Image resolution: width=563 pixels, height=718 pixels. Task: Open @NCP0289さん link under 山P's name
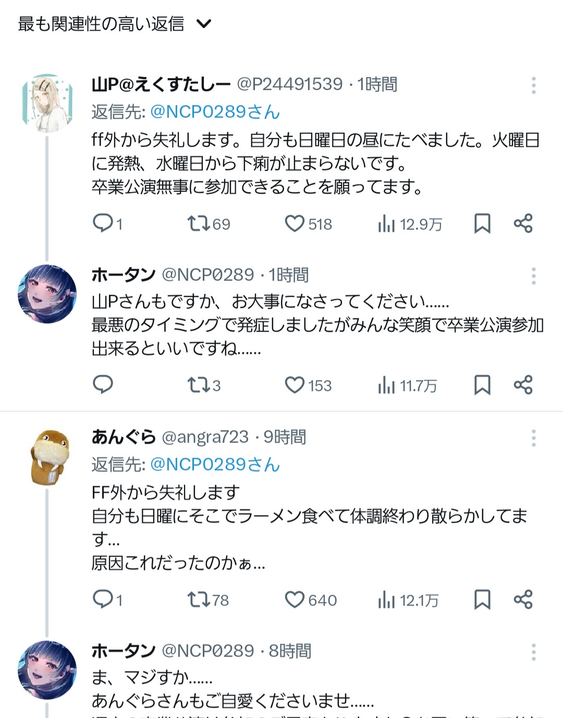click(x=215, y=112)
